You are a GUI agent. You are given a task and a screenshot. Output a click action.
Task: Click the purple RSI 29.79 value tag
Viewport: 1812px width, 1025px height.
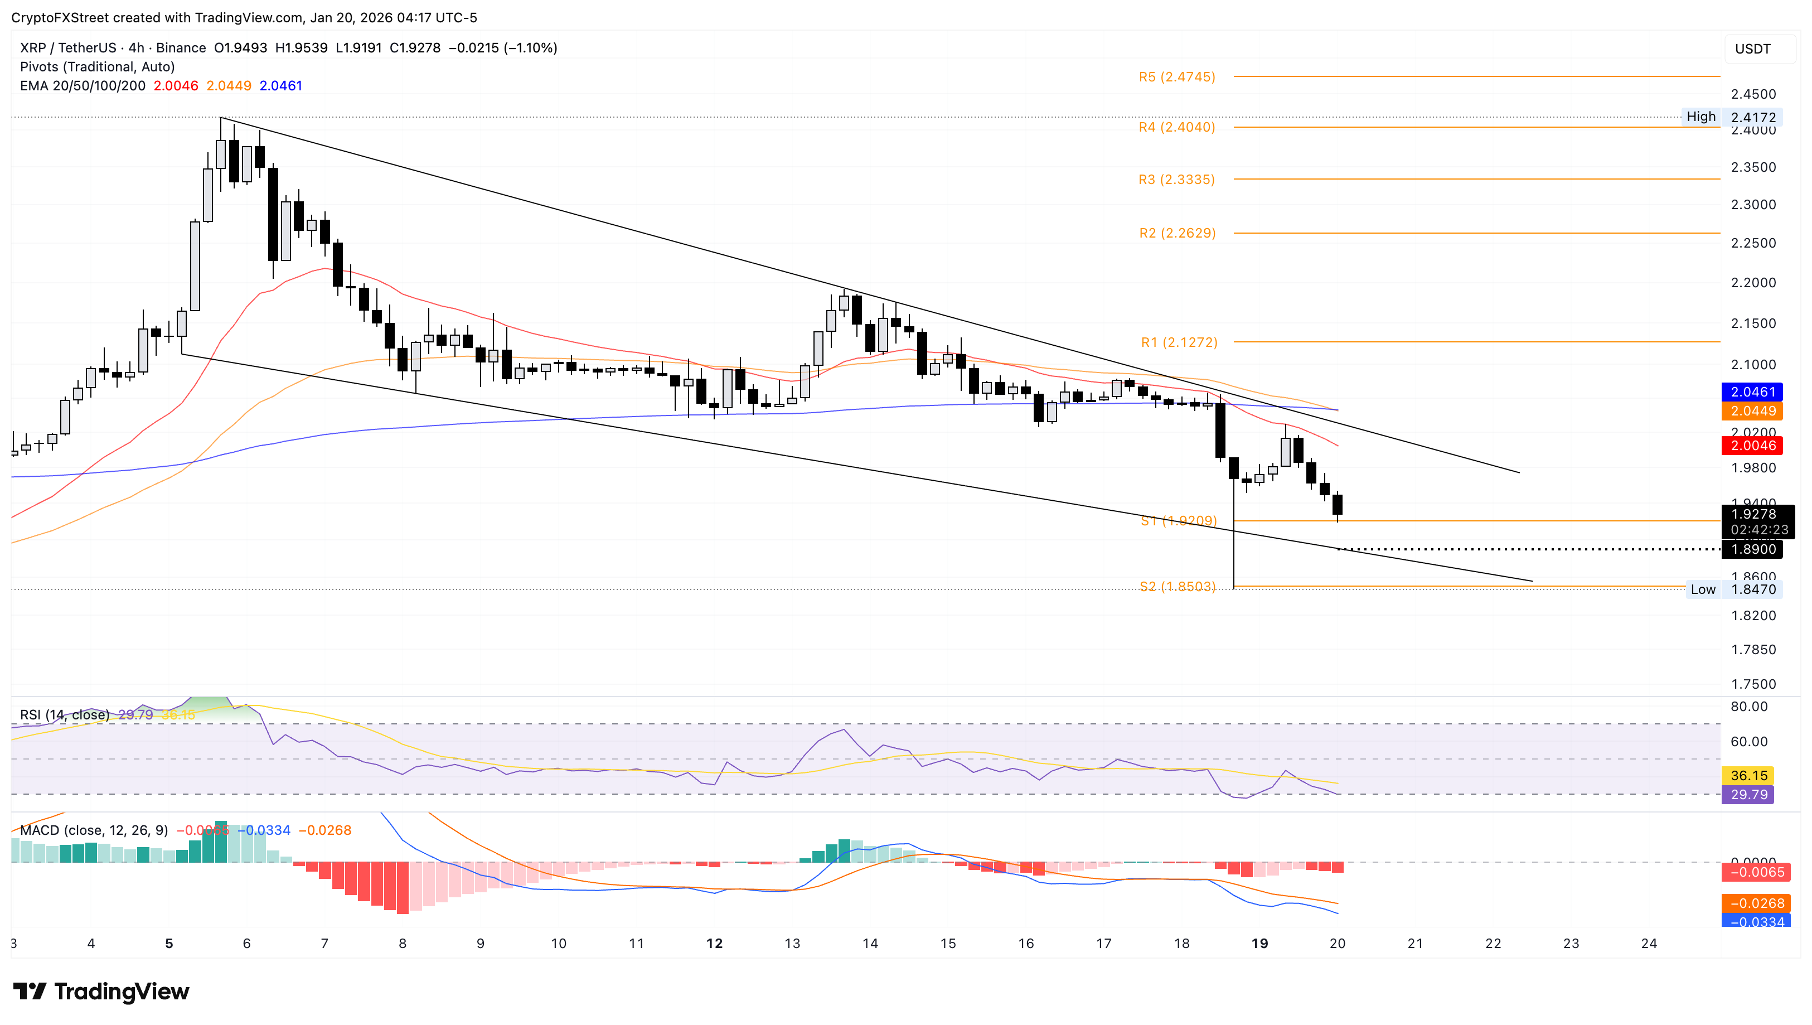1748,795
